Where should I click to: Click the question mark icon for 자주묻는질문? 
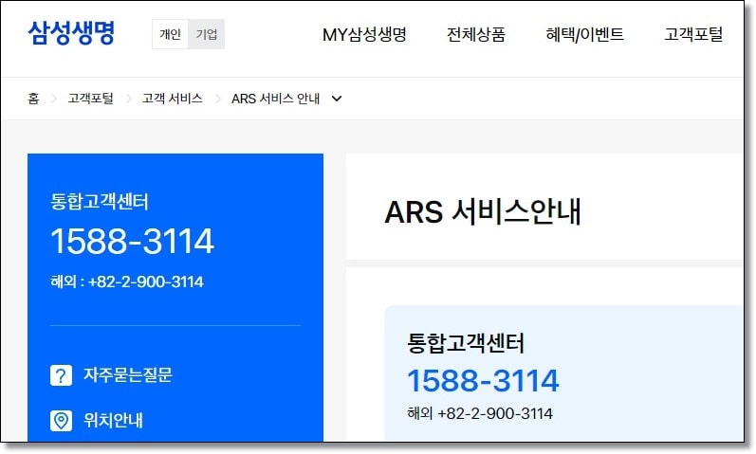[x=62, y=375]
